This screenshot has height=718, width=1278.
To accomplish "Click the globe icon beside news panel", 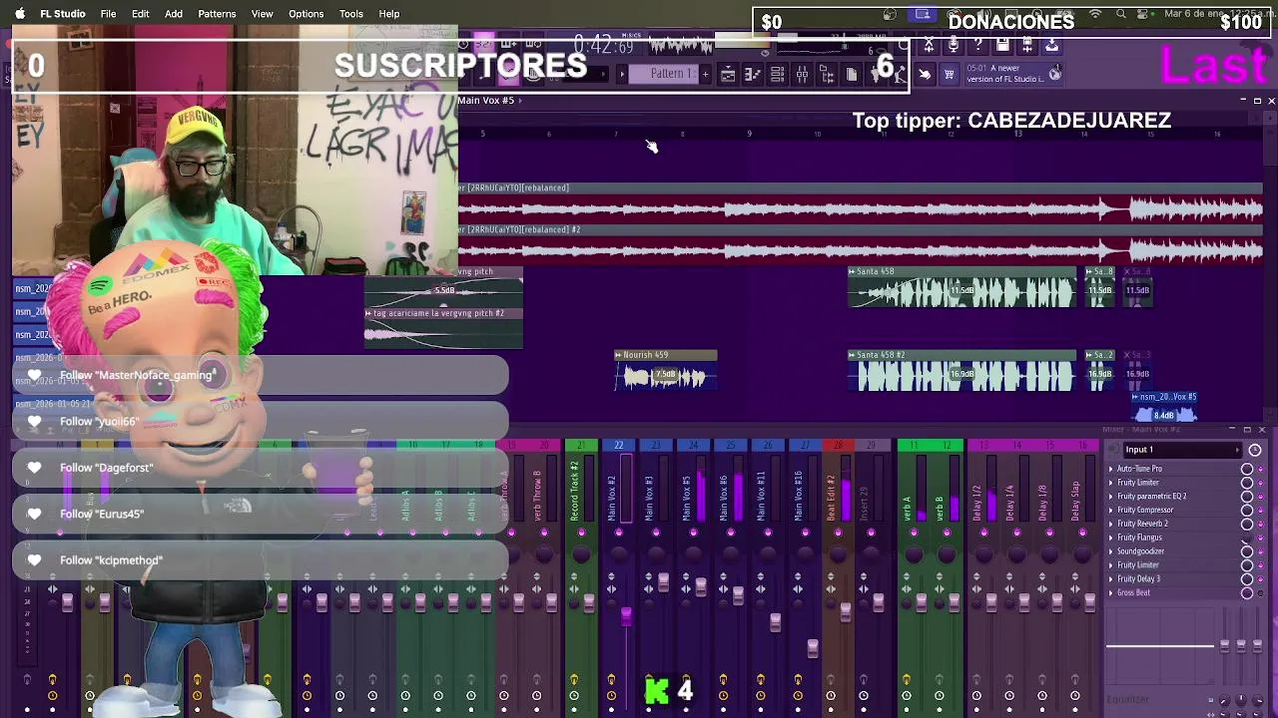I will coord(1054,74).
